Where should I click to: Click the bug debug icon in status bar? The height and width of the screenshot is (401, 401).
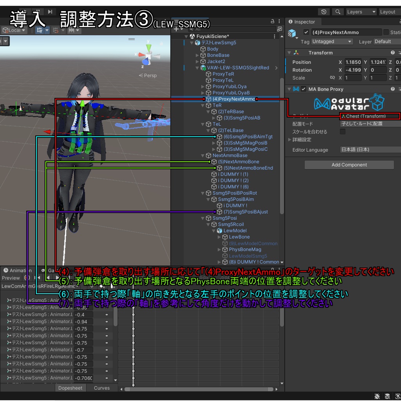(x=377, y=396)
